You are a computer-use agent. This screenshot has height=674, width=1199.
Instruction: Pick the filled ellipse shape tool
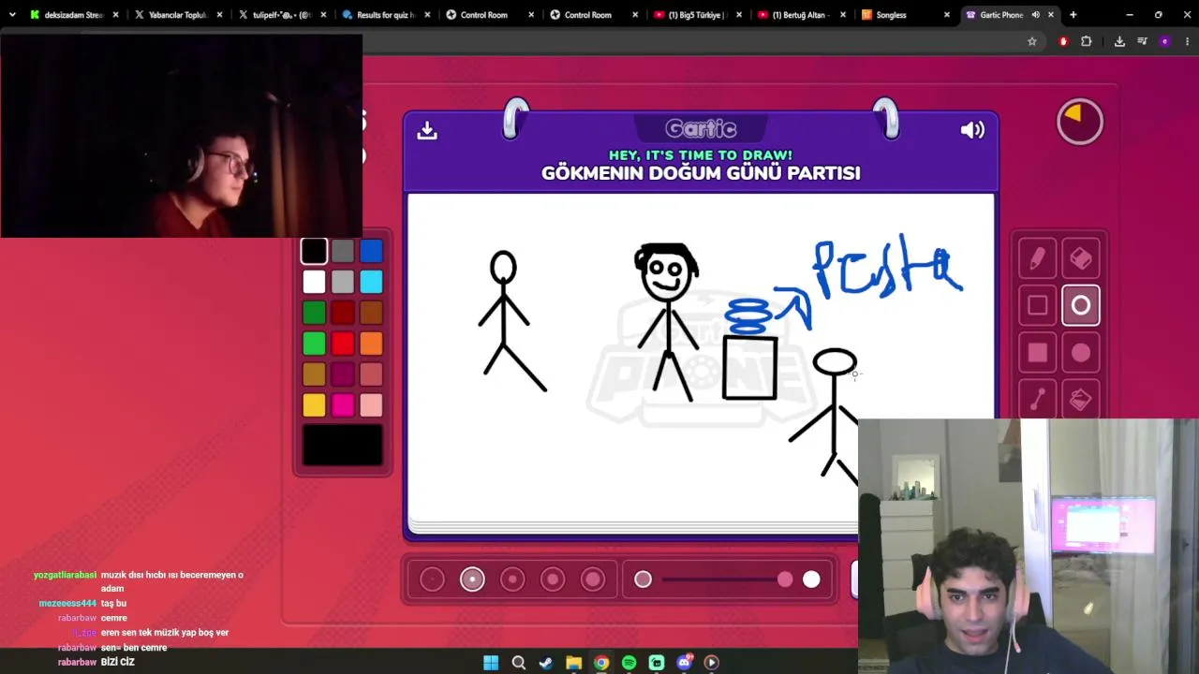[1081, 353]
